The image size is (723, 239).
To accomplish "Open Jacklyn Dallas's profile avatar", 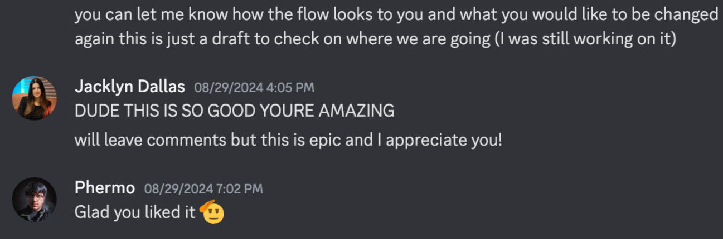I will (x=35, y=98).
